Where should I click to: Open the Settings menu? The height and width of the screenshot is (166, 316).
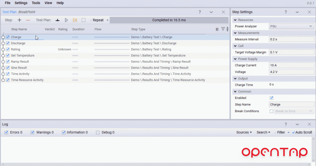point(21,3)
